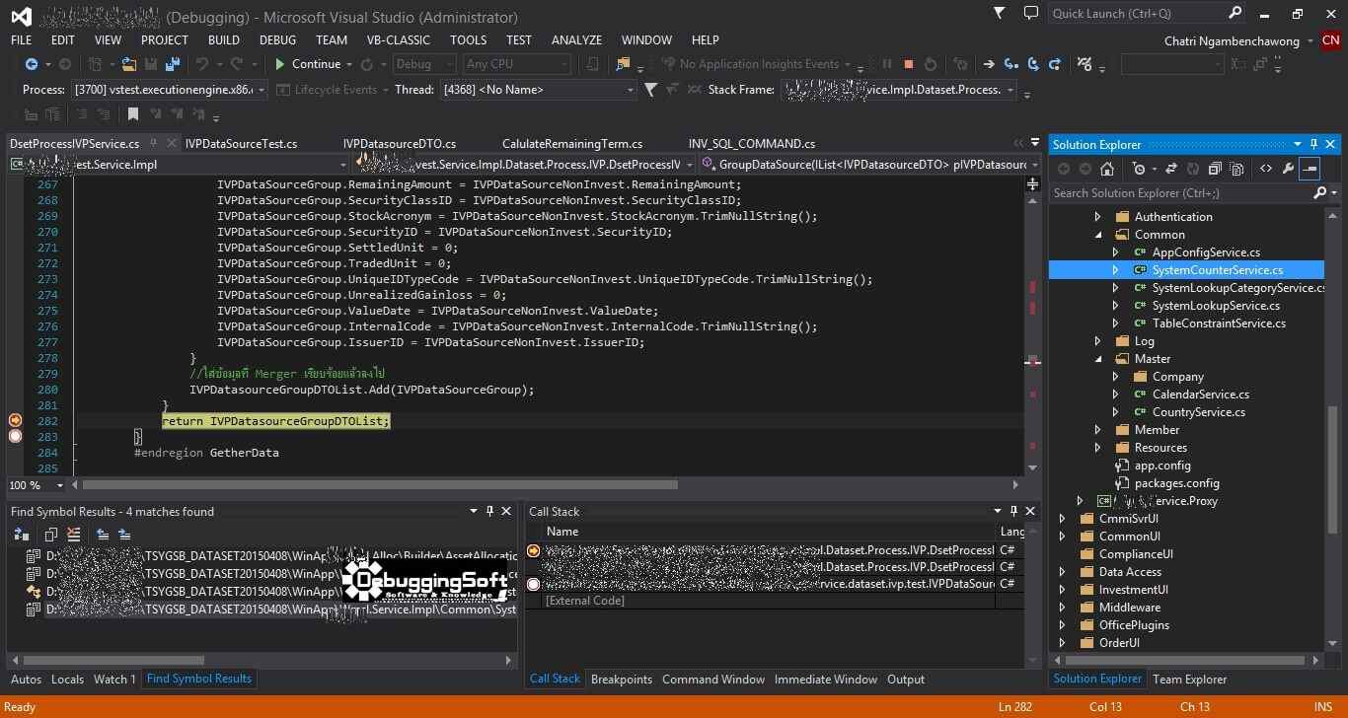This screenshot has width=1348, height=718.
Task: Toggle auto-hide pin on Call Stack panel
Action: point(1012,511)
